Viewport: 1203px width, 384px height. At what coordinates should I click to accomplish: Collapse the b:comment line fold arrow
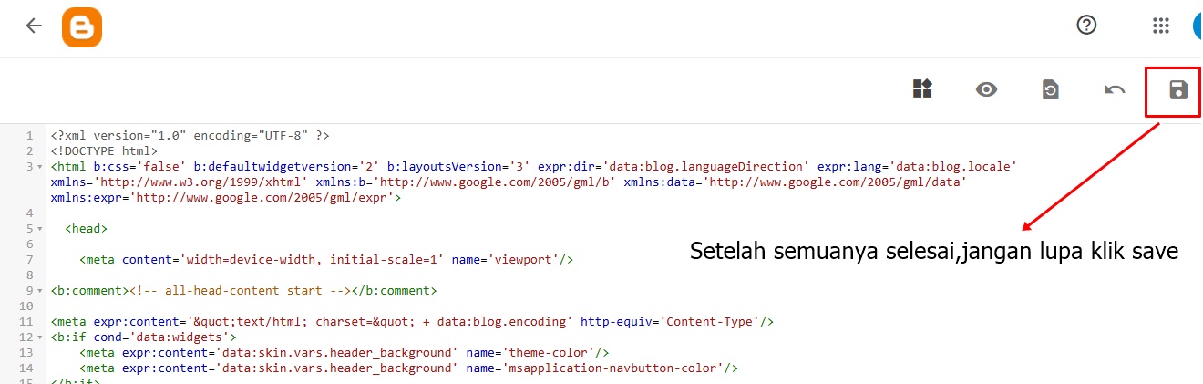(42, 291)
